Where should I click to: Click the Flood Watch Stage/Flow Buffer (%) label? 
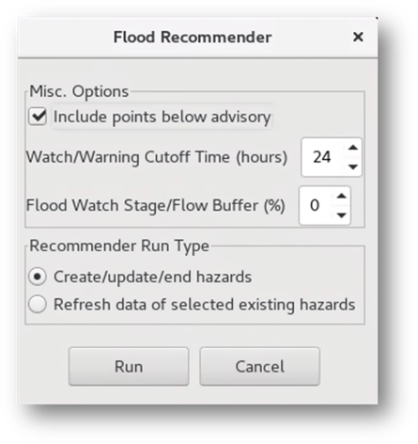pos(156,206)
